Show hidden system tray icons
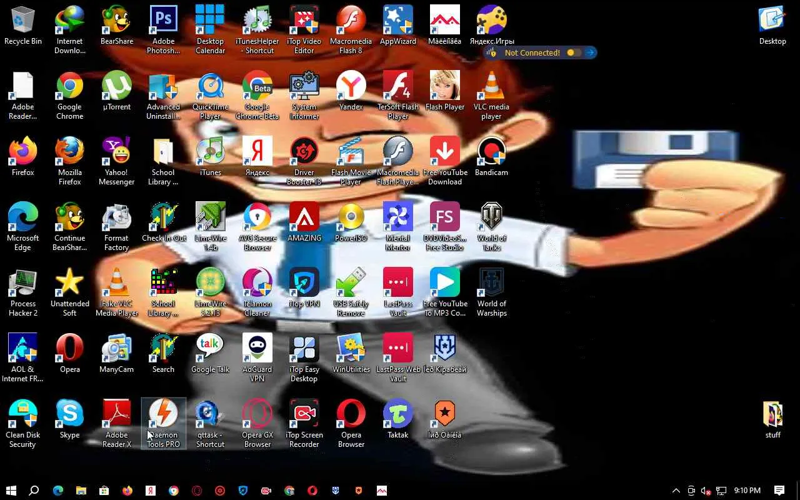Screen dimensions: 800x500 [676, 491]
